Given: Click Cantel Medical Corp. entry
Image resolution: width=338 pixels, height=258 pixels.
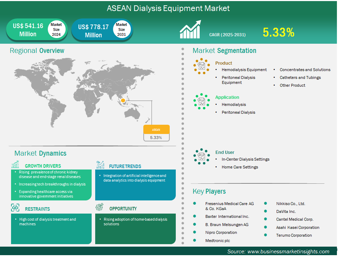Looking at the screenshot, I should click(x=295, y=220).
